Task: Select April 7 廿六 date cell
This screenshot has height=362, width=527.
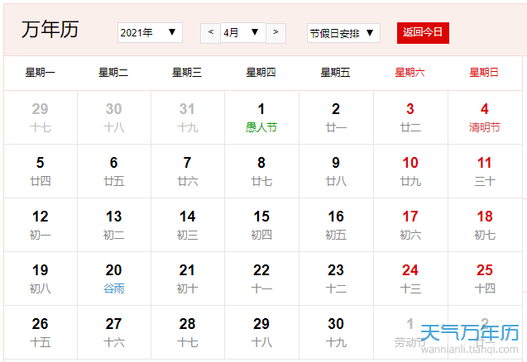Action: [188, 171]
